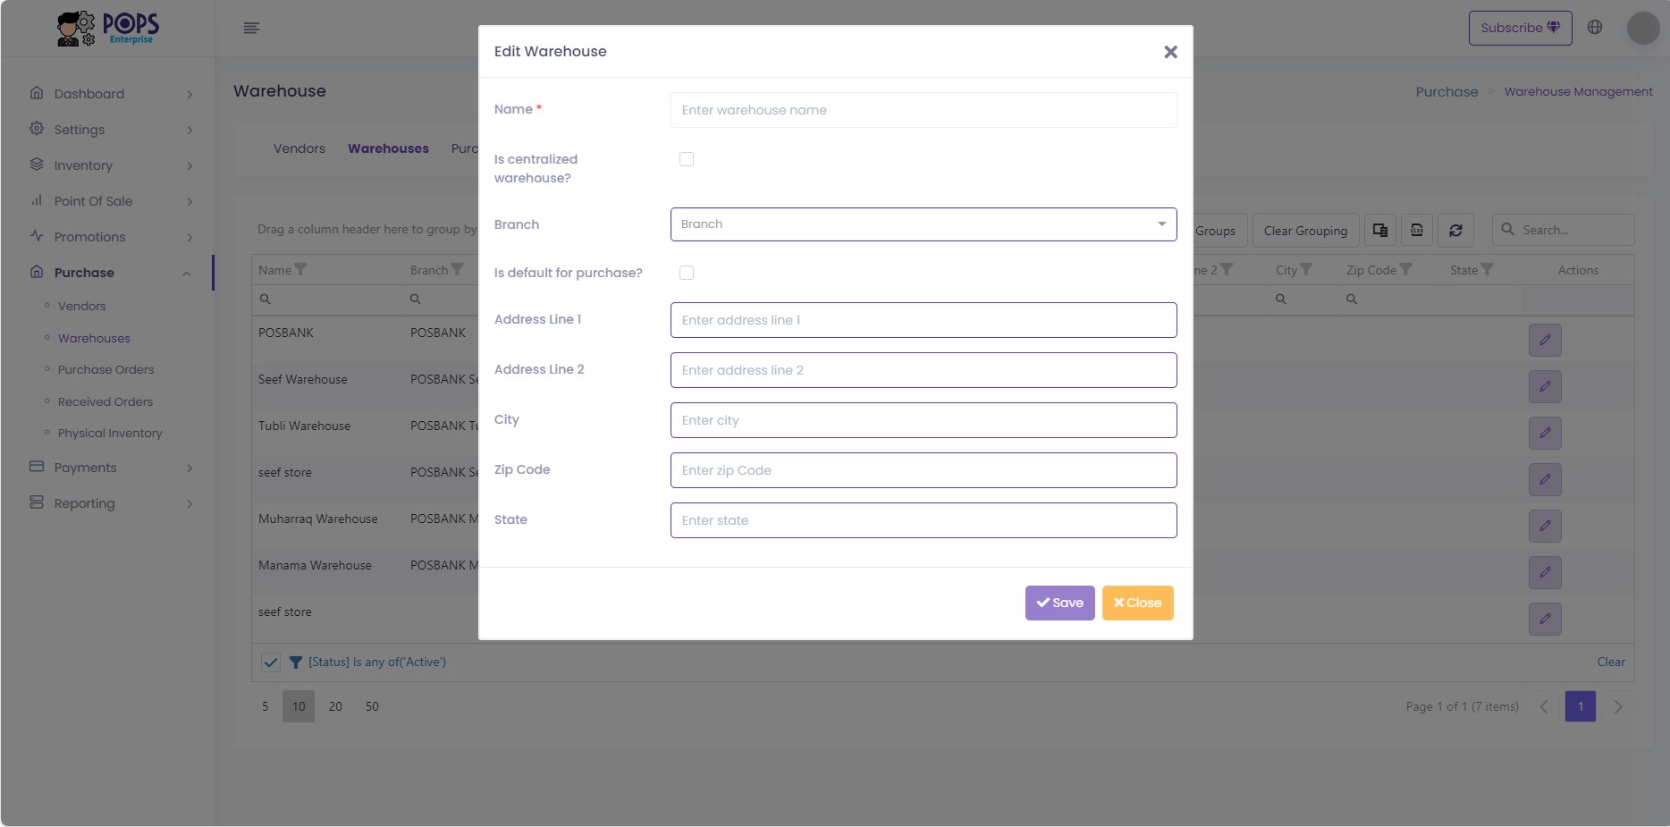
Task: Open Purchase Orders in sidebar
Action: click(105, 369)
